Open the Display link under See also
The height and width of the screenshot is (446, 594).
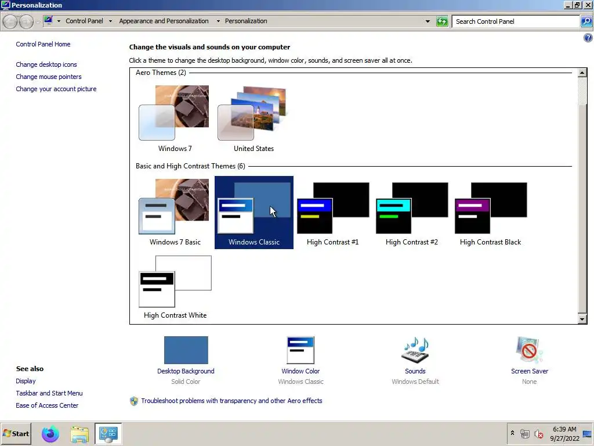click(x=26, y=381)
